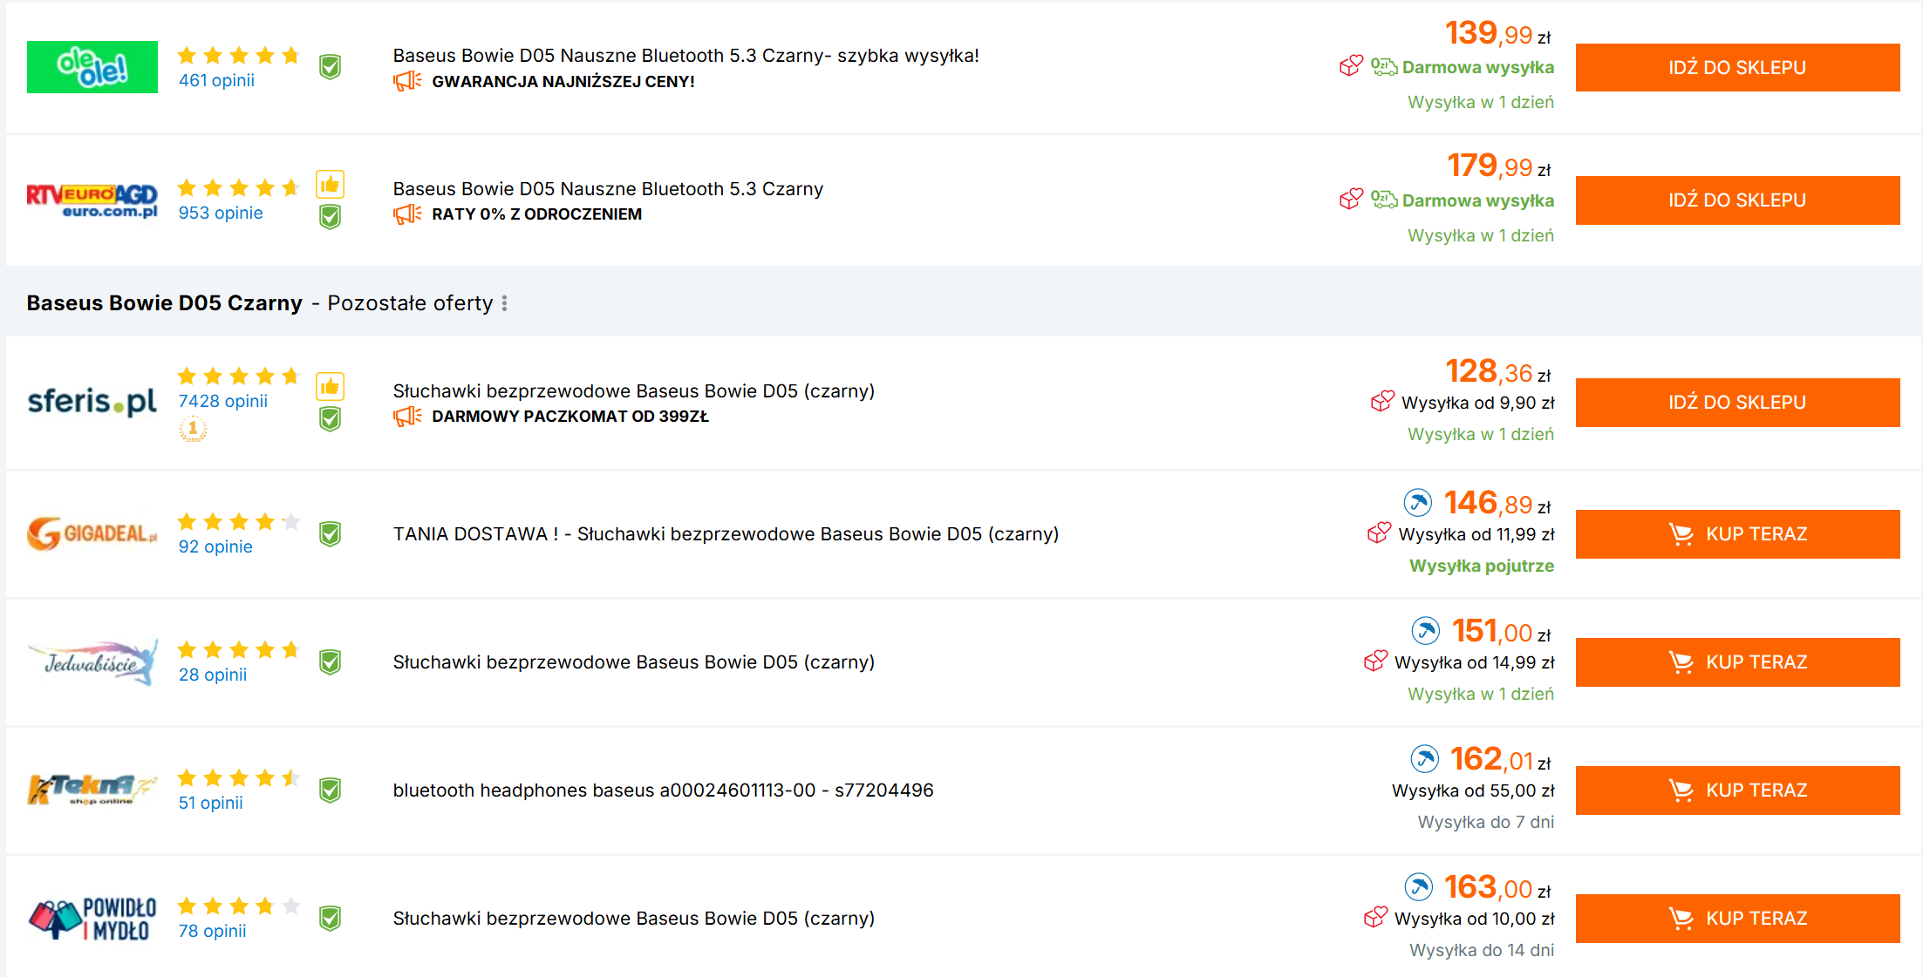Click the Gigadeal shop logo

tap(92, 533)
